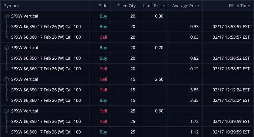The width and height of the screenshot is (254, 137).
Task: Click the strategy icon of the 2.50 limit Vertical
Action: (x=7, y=79)
